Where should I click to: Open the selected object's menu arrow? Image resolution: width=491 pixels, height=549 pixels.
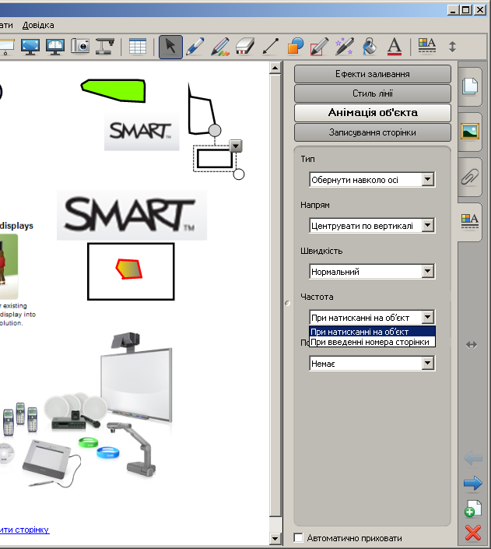tap(236, 146)
